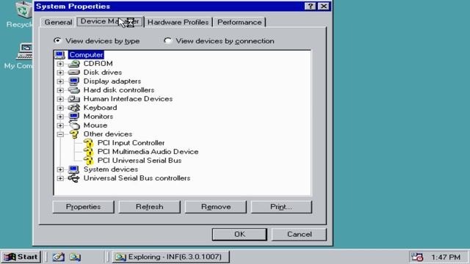Click the PCI Input Controller warning icon

(x=88, y=143)
